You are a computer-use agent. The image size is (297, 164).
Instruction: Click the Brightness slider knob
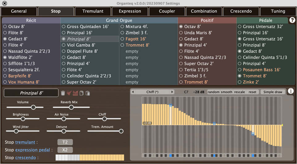tap(23, 119)
